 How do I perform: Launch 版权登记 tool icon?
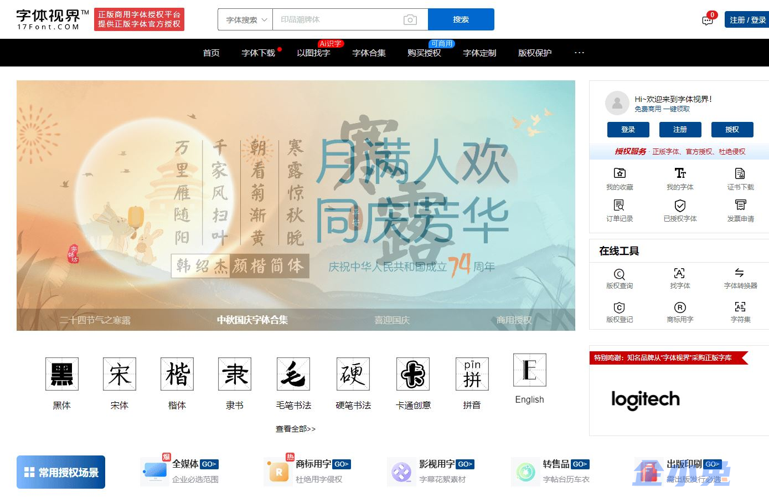tap(620, 308)
